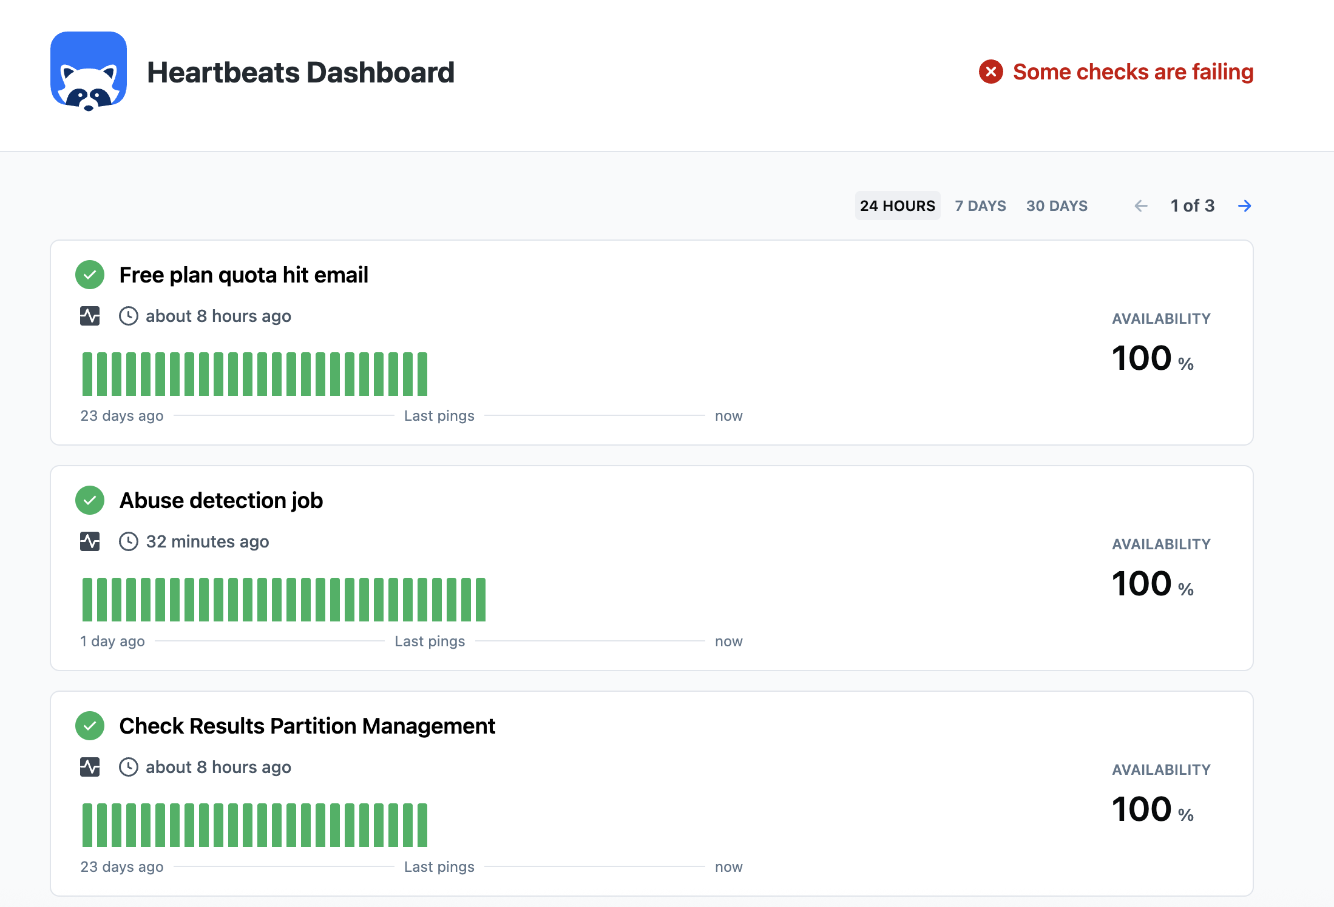Click heartbeat pulse icon under Check Results Partition Management
1334x907 pixels.
90,767
